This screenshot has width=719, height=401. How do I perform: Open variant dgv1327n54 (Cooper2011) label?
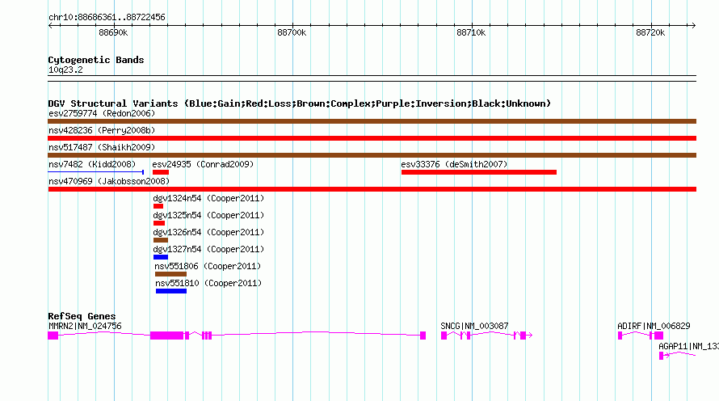[x=208, y=249]
